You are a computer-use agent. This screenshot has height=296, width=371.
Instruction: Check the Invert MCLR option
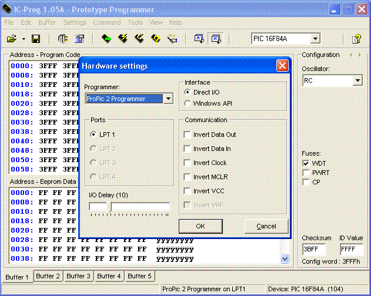pos(187,177)
